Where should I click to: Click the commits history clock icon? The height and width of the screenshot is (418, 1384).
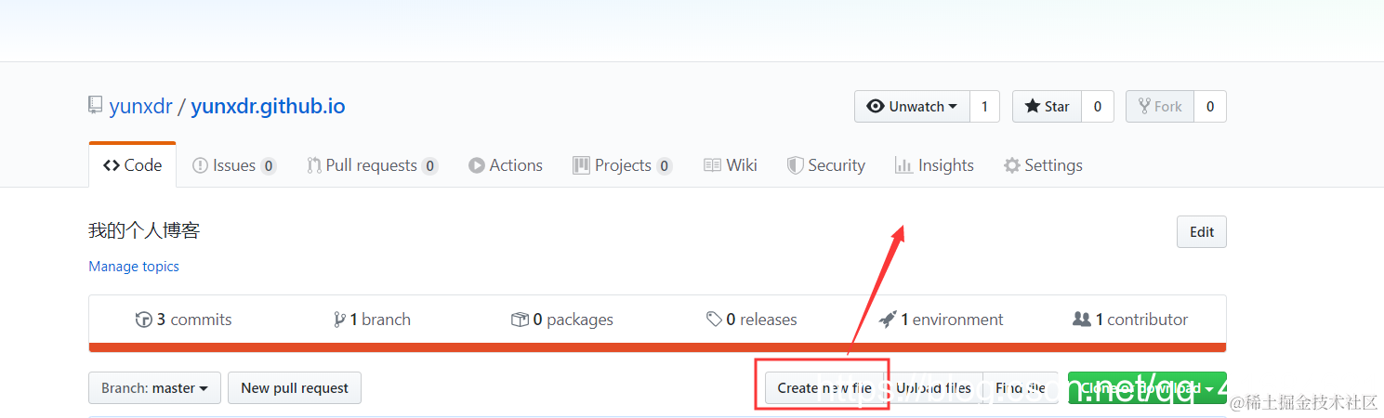click(x=144, y=320)
